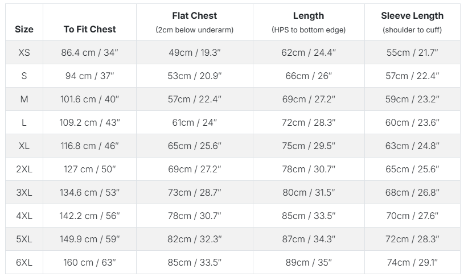The width and height of the screenshot is (464, 277).
Task: Select the 3XL size label
Action: (x=24, y=192)
